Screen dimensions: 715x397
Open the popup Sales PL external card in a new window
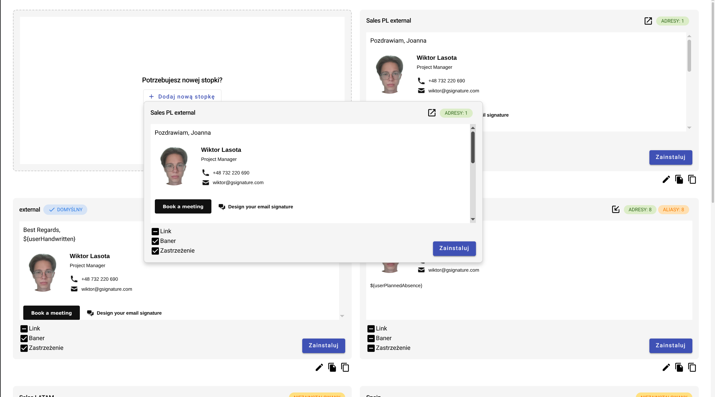point(432,113)
